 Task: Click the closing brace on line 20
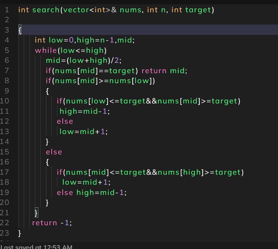click(x=47, y=203)
